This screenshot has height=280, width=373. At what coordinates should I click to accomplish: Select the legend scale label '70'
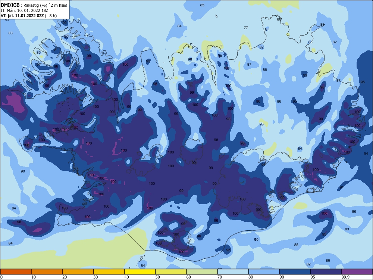[220, 277]
